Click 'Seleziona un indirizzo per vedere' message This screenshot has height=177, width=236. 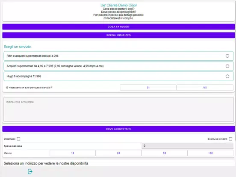pos(46,163)
